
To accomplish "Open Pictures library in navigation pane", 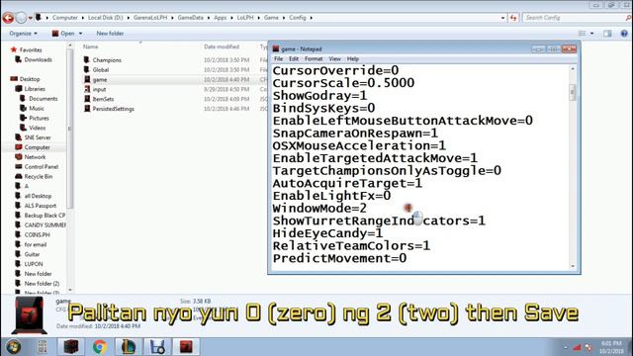I will [x=39, y=118].
